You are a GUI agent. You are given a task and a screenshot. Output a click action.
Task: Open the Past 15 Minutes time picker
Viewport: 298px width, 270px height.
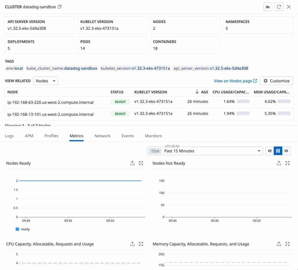pyautogui.click(x=205, y=151)
